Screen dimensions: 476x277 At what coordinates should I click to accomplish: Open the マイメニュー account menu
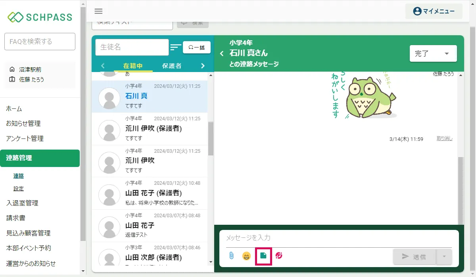434,11
